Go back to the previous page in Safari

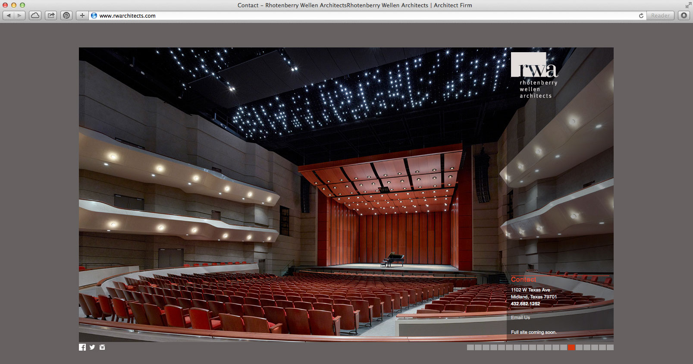click(x=9, y=16)
